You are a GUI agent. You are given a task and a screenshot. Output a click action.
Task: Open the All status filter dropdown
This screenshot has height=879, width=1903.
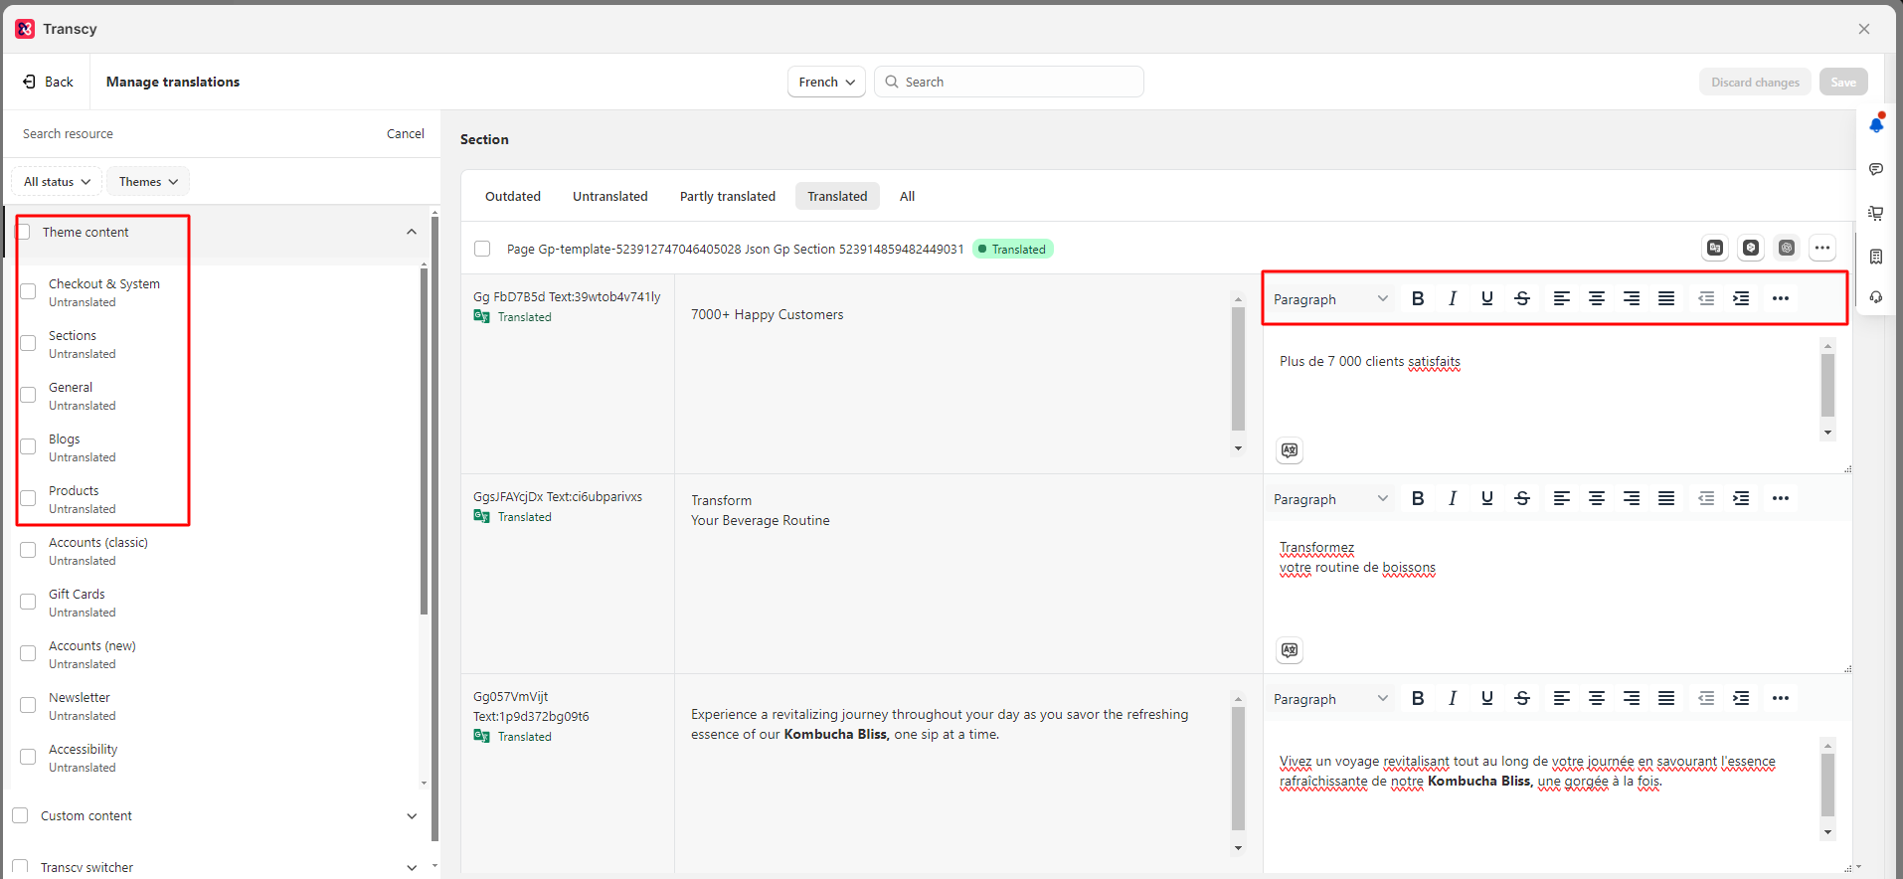coord(57,182)
